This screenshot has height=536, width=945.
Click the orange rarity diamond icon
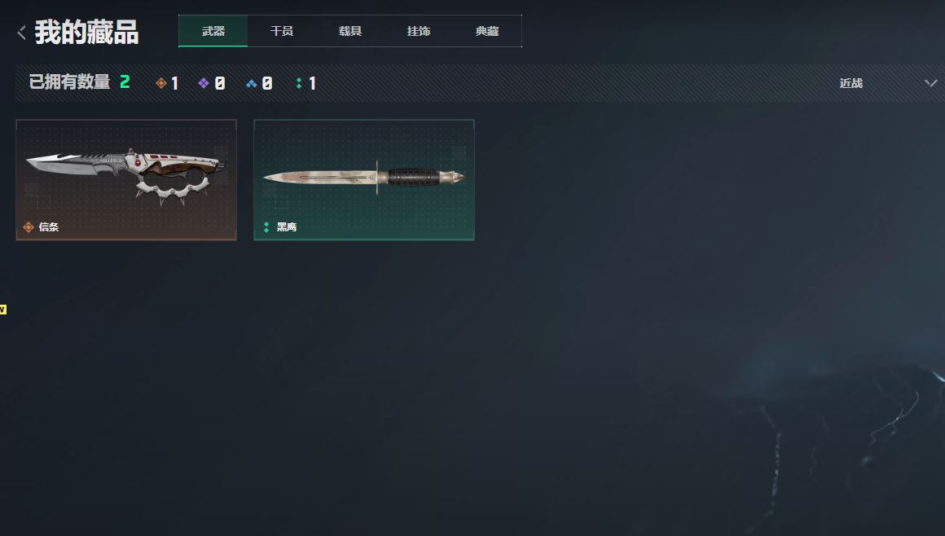161,83
